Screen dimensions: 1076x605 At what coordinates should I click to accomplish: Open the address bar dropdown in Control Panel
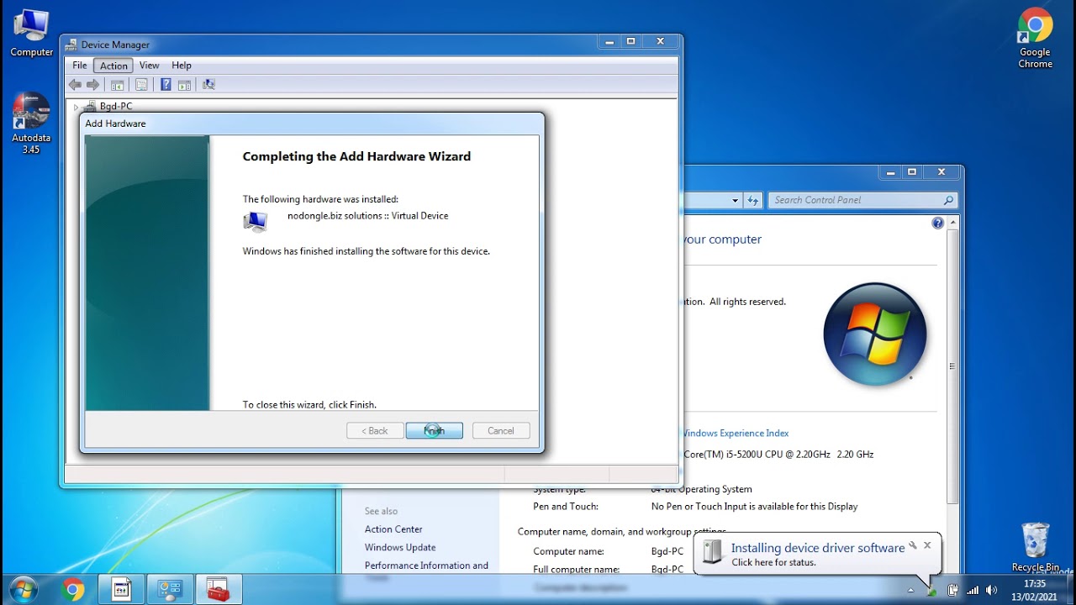(735, 200)
